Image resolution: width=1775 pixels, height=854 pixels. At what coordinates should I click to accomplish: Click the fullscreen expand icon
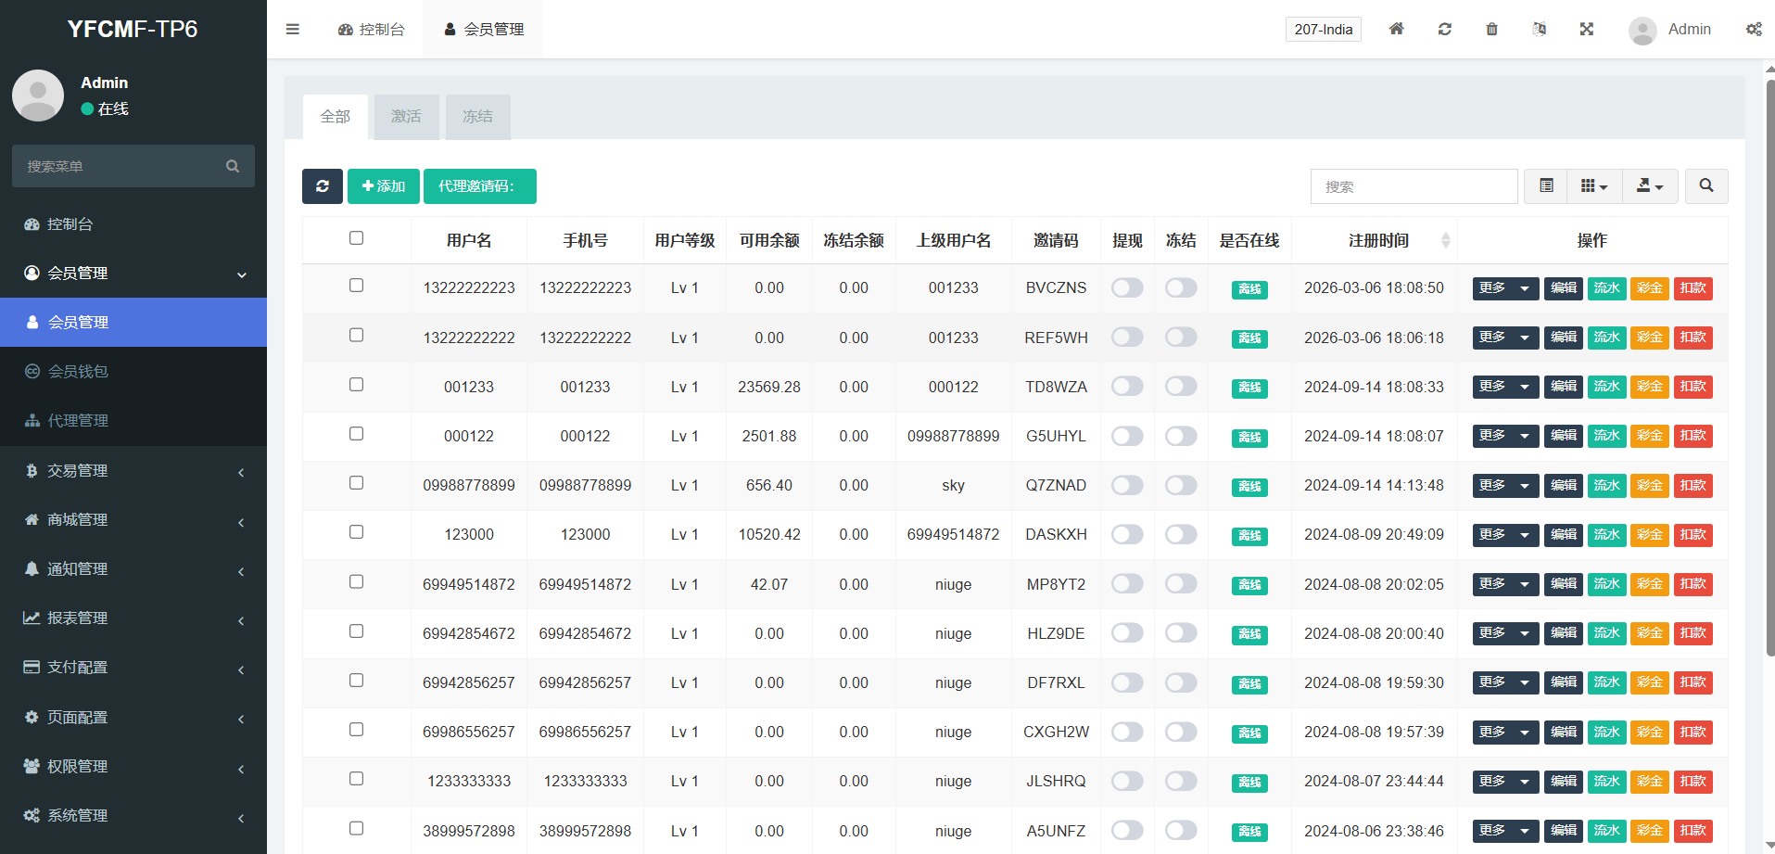(1586, 30)
